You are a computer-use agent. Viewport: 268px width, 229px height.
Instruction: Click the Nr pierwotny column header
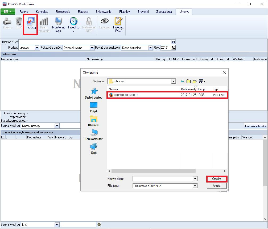point(121,59)
